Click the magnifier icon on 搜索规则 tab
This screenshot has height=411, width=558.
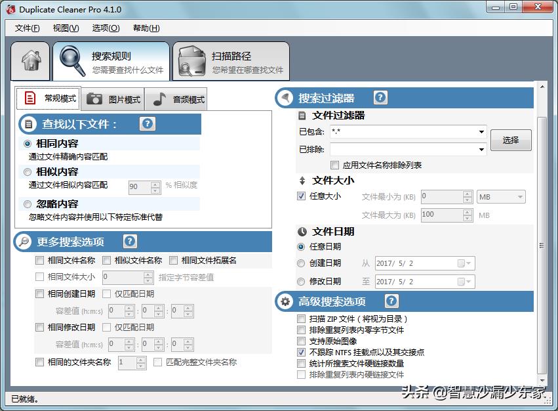[x=72, y=60]
